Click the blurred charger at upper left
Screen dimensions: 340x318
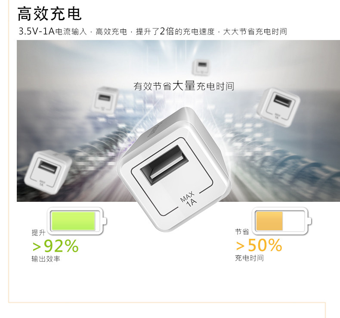[x=105, y=100]
